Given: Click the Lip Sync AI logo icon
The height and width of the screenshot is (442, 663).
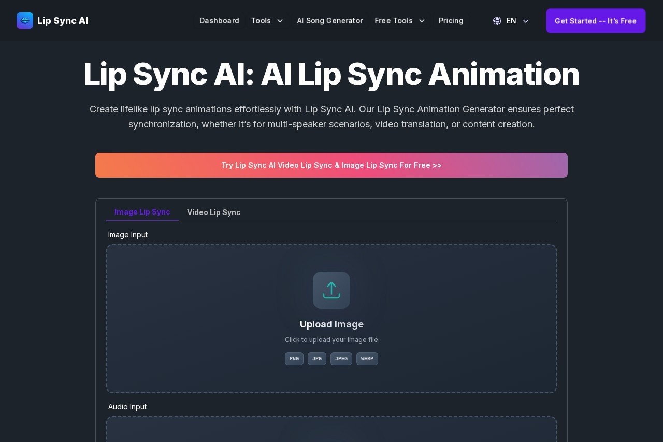Looking at the screenshot, I should (x=25, y=21).
